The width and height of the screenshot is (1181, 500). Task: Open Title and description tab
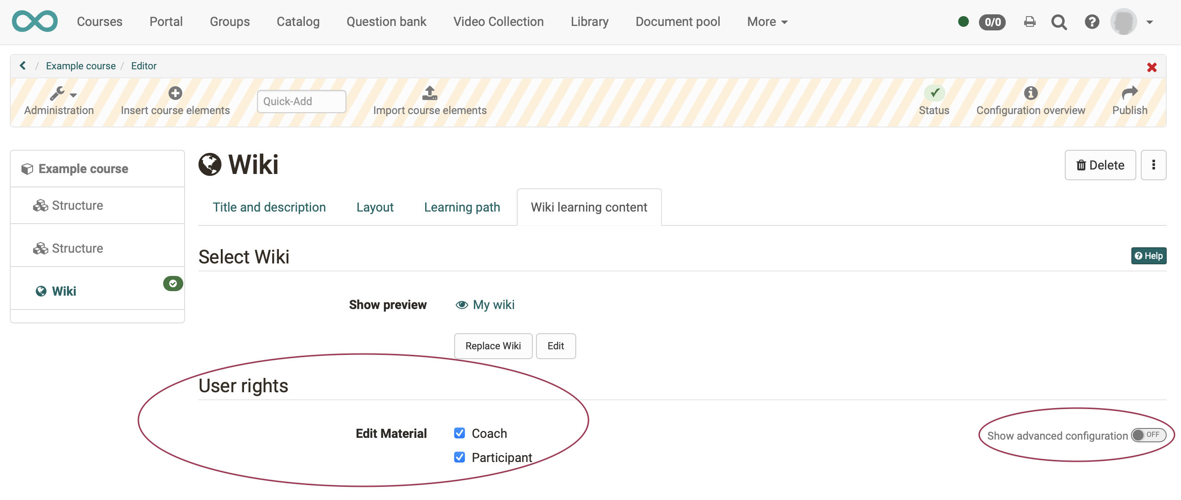click(269, 208)
